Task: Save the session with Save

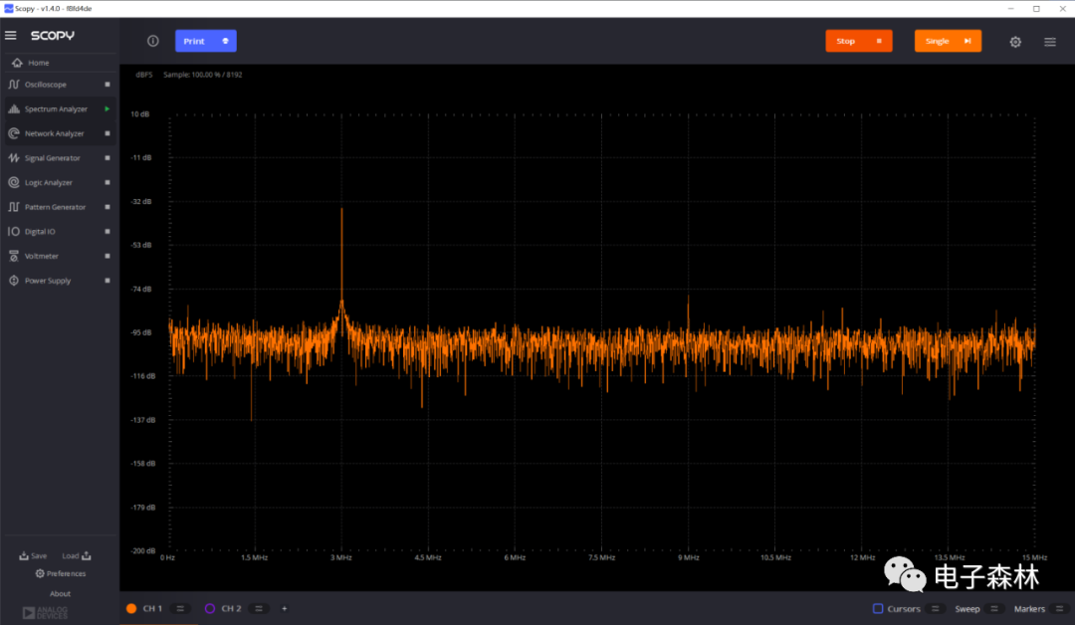Action: pyautogui.click(x=33, y=555)
